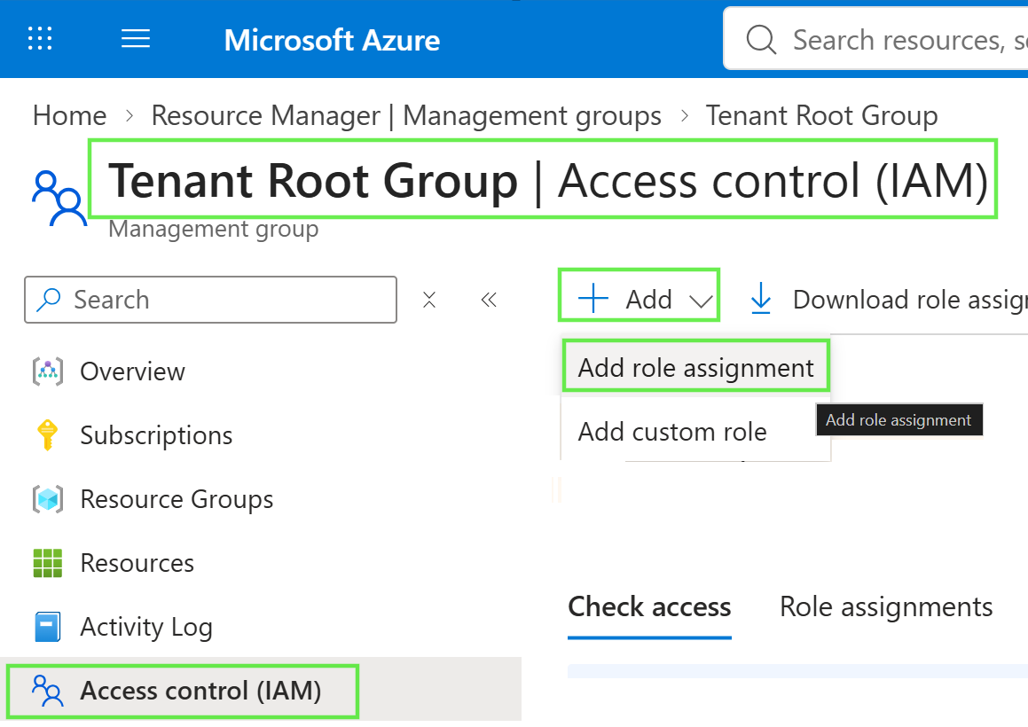Image resolution: width=1028 pixels, height=727 pixels.
Task: Choose Add role assignment from the dropdown
Action: 696,368
